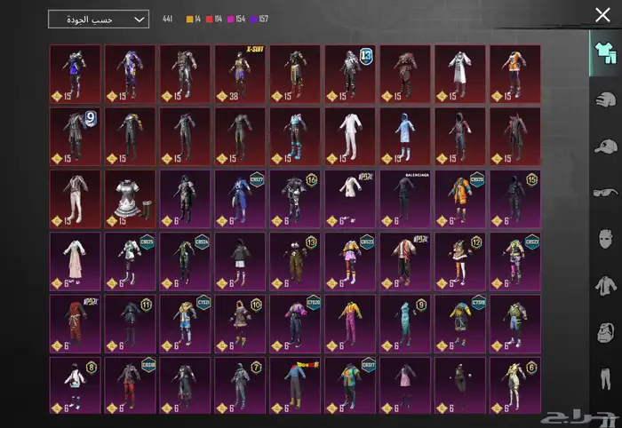
Task: Open the cap headwear category
Action: pos(603,146)
